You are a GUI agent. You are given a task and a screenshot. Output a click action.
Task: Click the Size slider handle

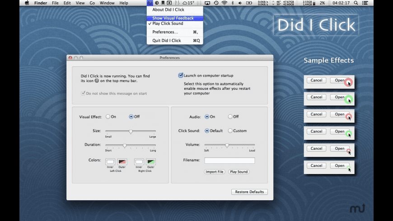pos(131,132)
